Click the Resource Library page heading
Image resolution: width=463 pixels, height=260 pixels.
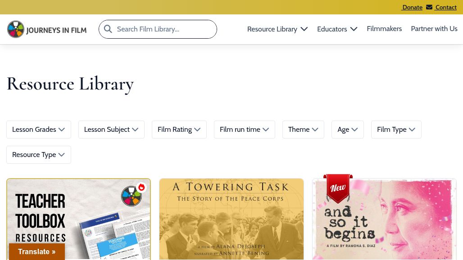[x=70, y=84]
